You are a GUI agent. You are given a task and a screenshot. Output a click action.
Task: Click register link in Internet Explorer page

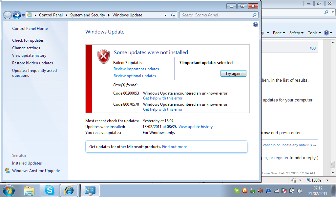tap(281, 158)
